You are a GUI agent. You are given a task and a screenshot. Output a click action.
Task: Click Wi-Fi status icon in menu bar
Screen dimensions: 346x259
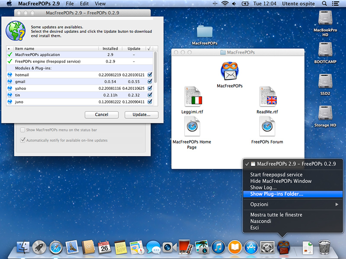click(x=224, y=3)
